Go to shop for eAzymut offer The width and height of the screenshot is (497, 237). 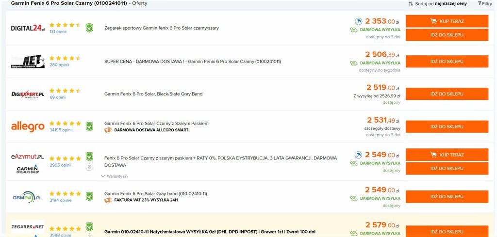447,168
